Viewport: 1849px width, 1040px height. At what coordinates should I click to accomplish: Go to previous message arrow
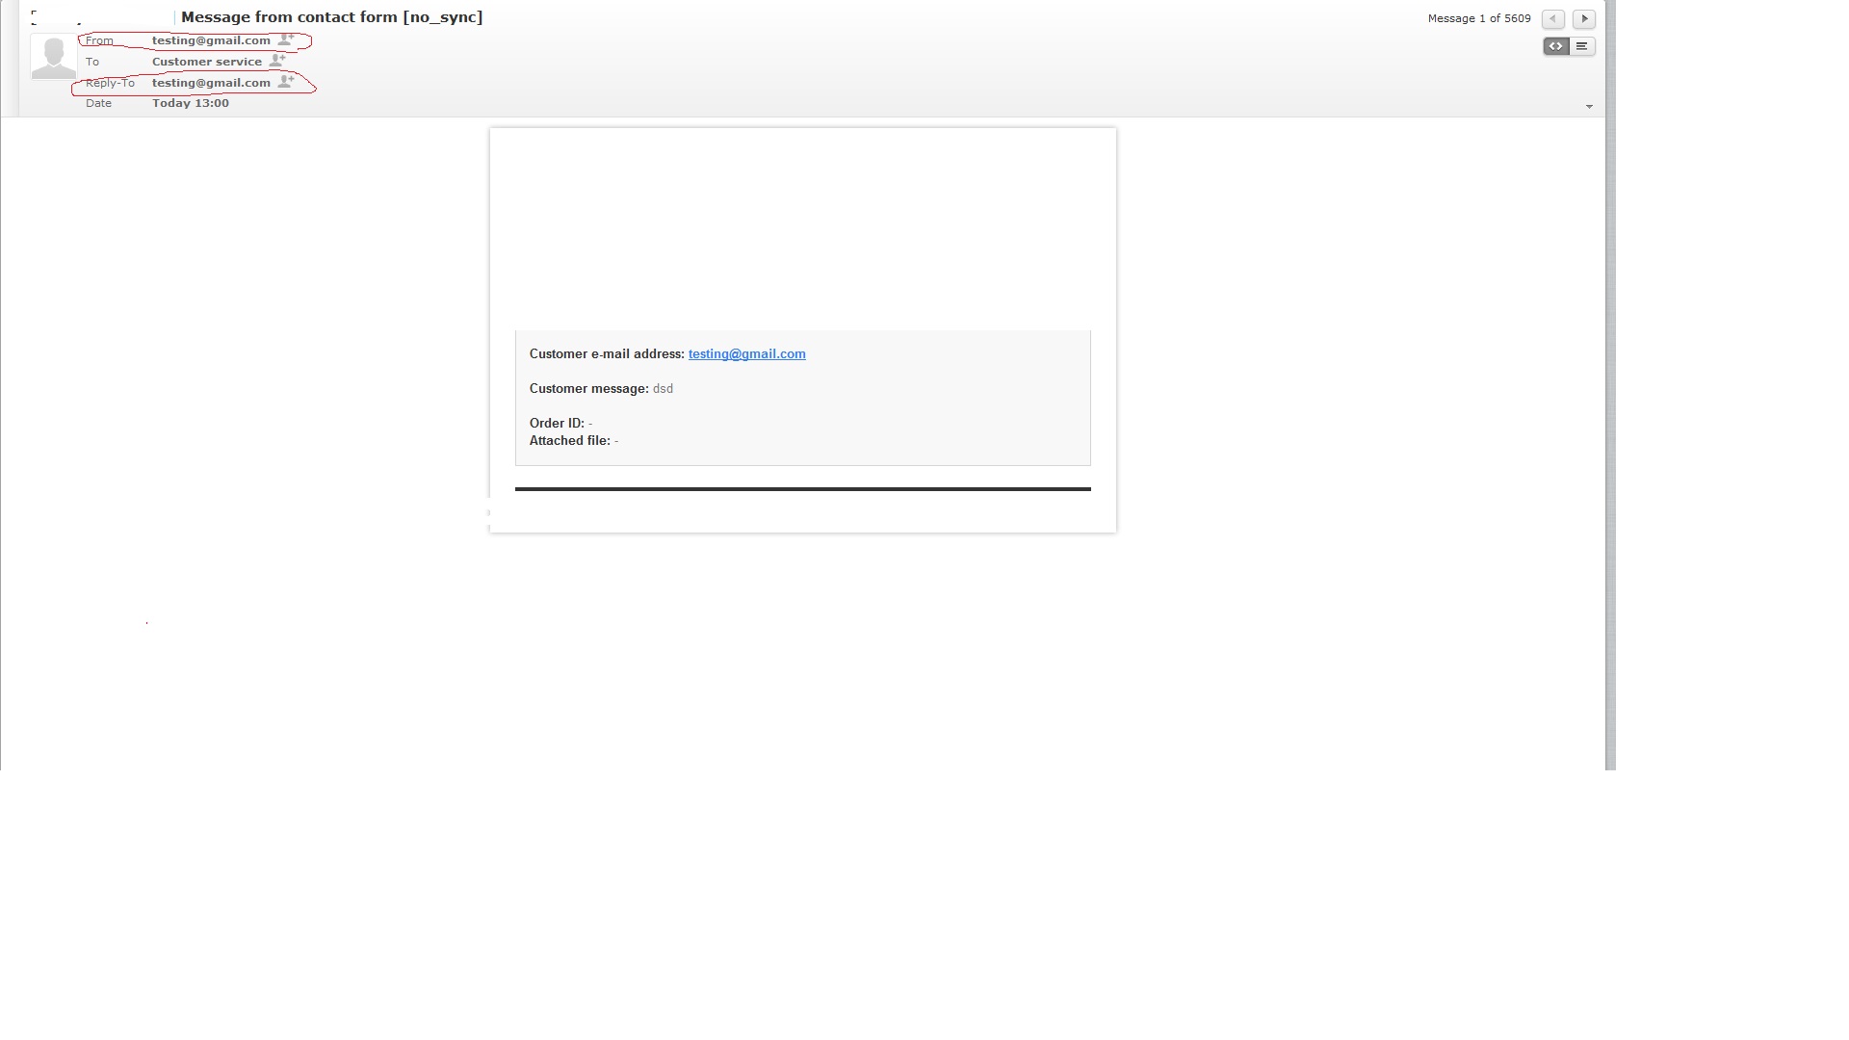(1552, 19)
